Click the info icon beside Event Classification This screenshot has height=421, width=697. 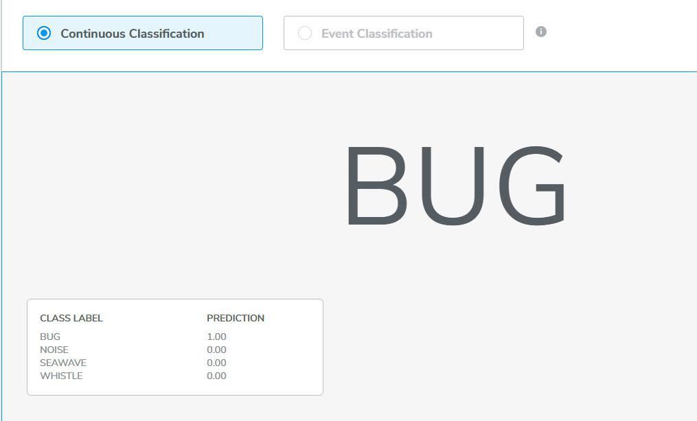click(x=541, y=32)
